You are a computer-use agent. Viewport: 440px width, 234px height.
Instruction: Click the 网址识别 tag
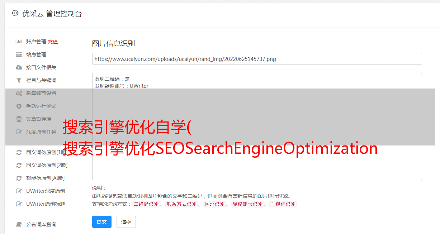point(214,204)
